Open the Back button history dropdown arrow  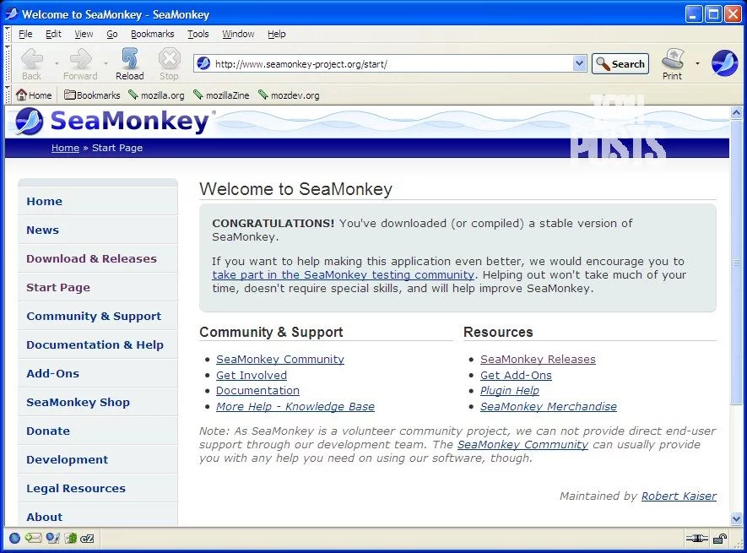point(57,63)
